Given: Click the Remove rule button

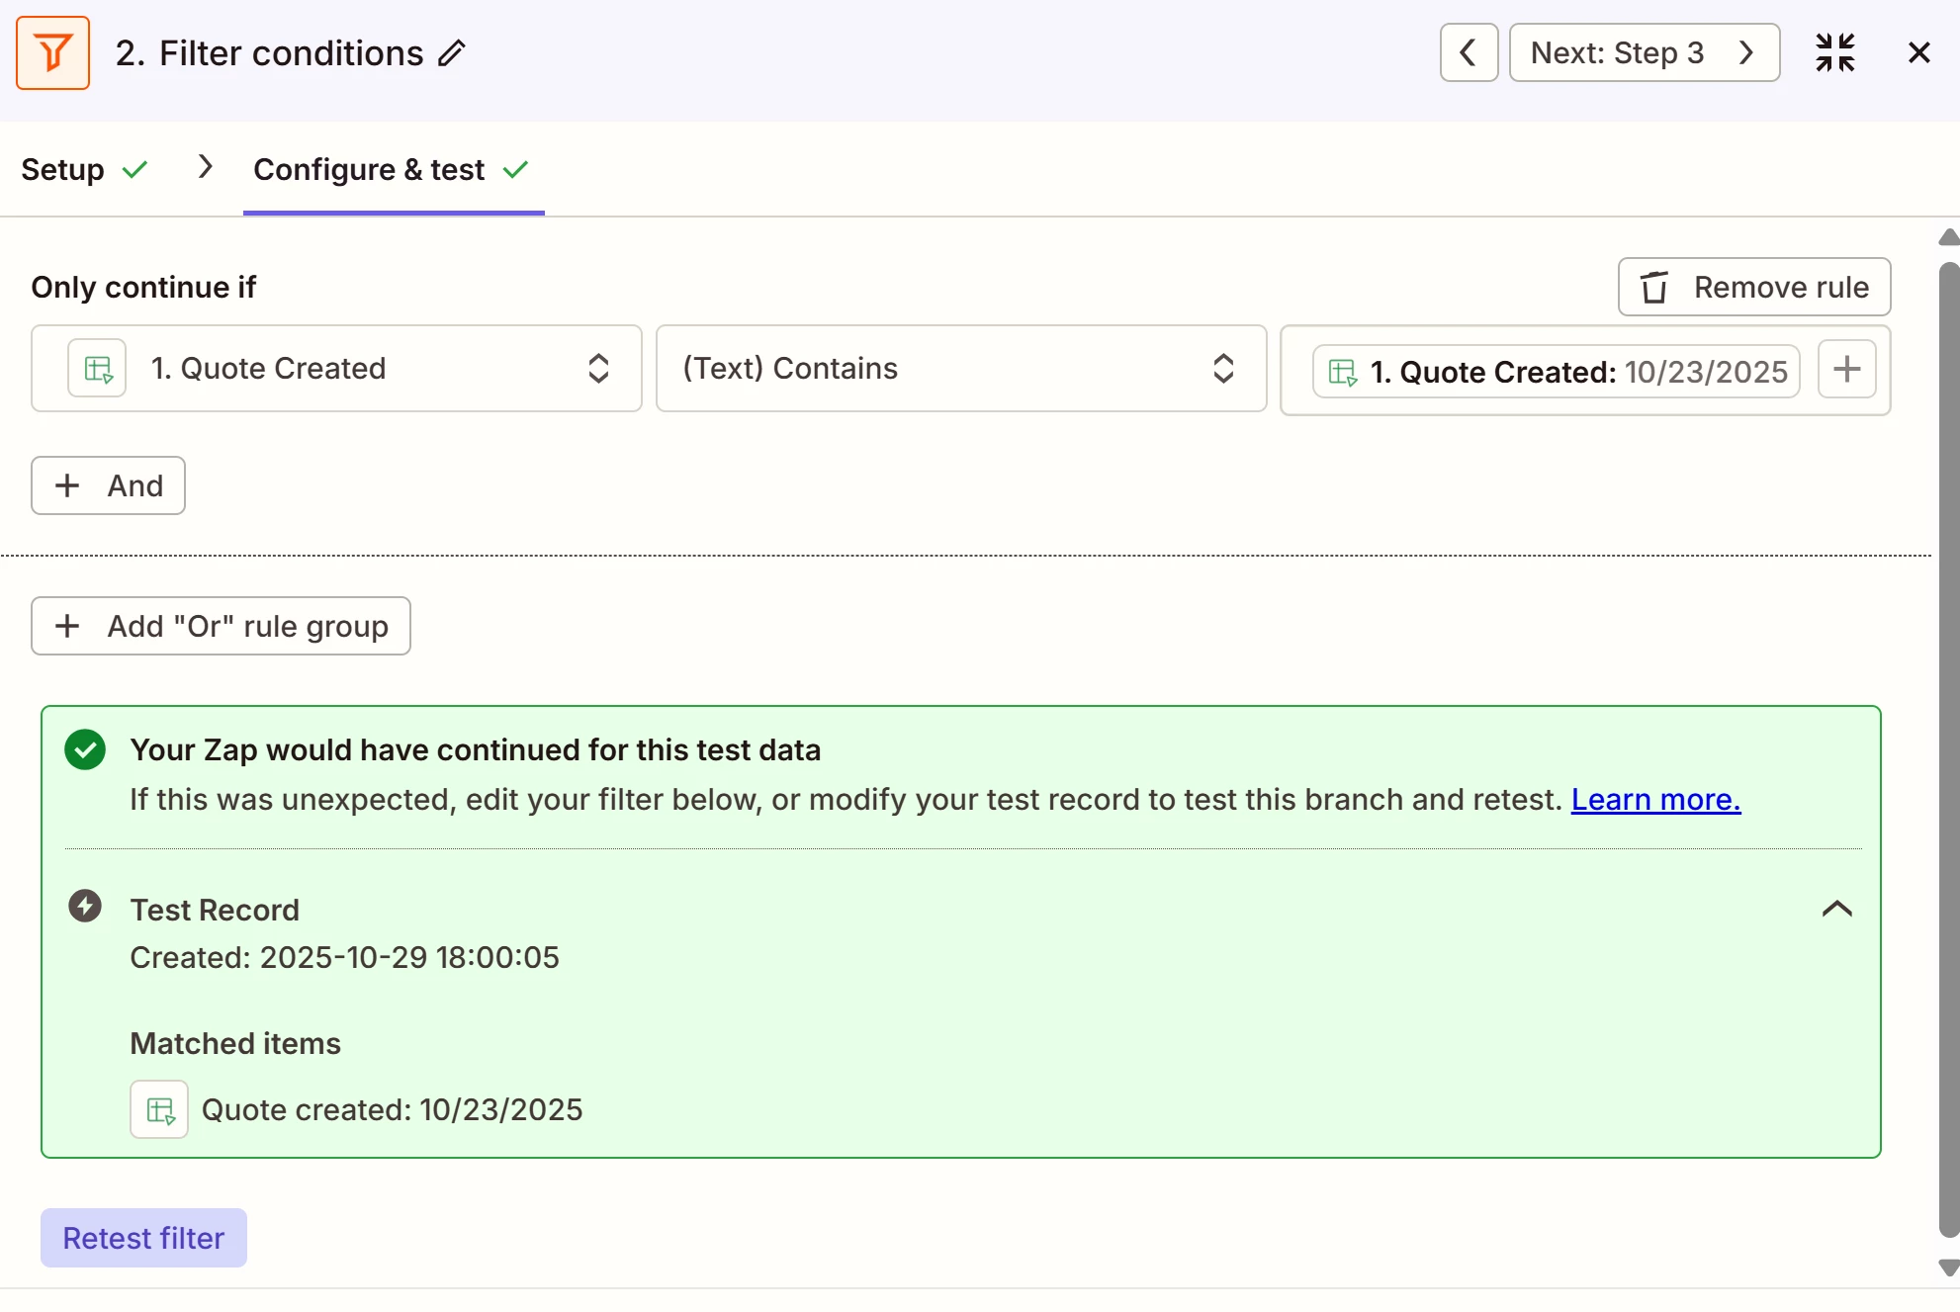Looking at the screenshot, I should tap(1753, 287).
